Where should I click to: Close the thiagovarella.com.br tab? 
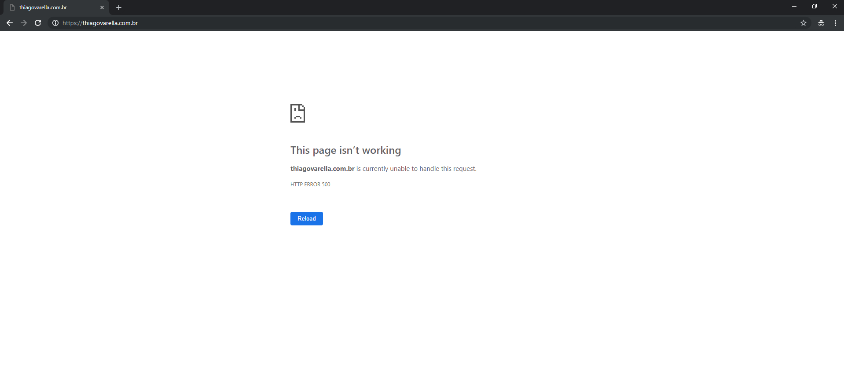click(x=102, y=7)
